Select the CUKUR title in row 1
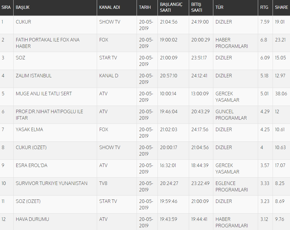 [x=23, y=22]
